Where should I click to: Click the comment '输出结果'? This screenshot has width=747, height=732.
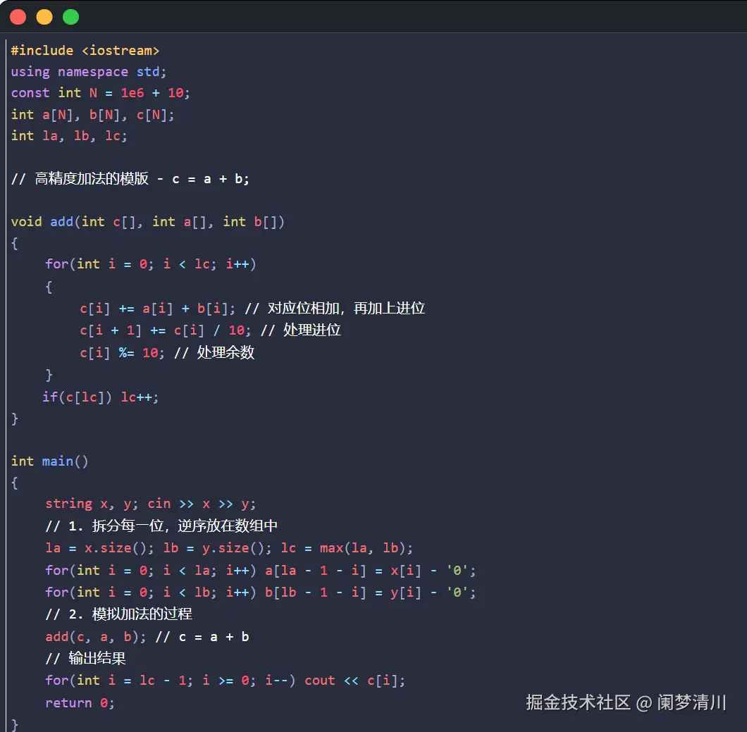pos(86,659)
